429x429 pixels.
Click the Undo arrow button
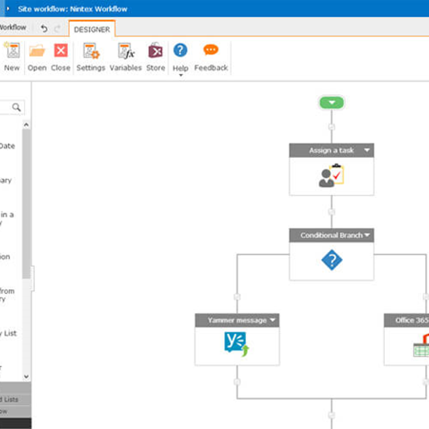coord(44,28)
